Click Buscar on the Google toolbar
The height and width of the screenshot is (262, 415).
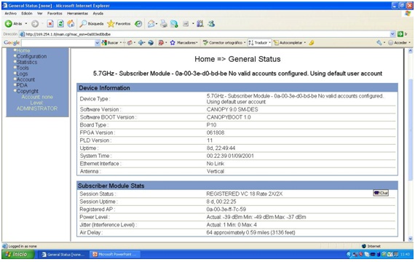click(x=110, y=43)
